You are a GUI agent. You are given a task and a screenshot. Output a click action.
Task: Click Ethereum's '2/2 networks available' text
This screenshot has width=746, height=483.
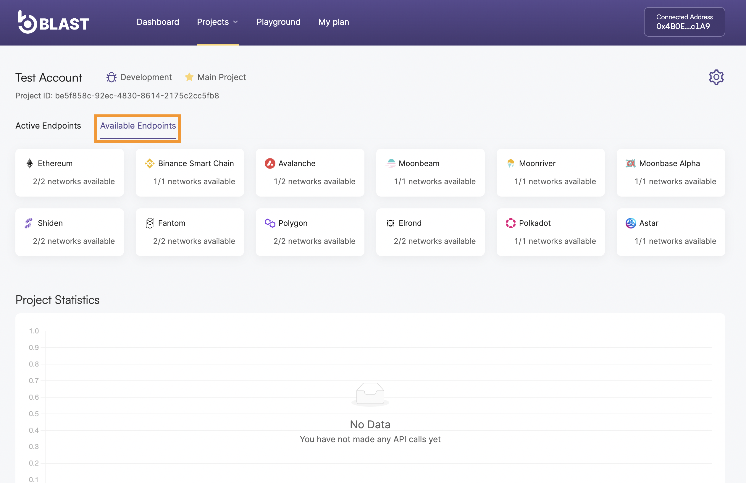pyautogui.click(x=74, y=181)
